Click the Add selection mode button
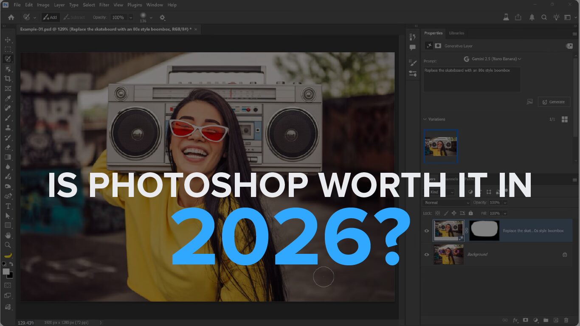 50,17
